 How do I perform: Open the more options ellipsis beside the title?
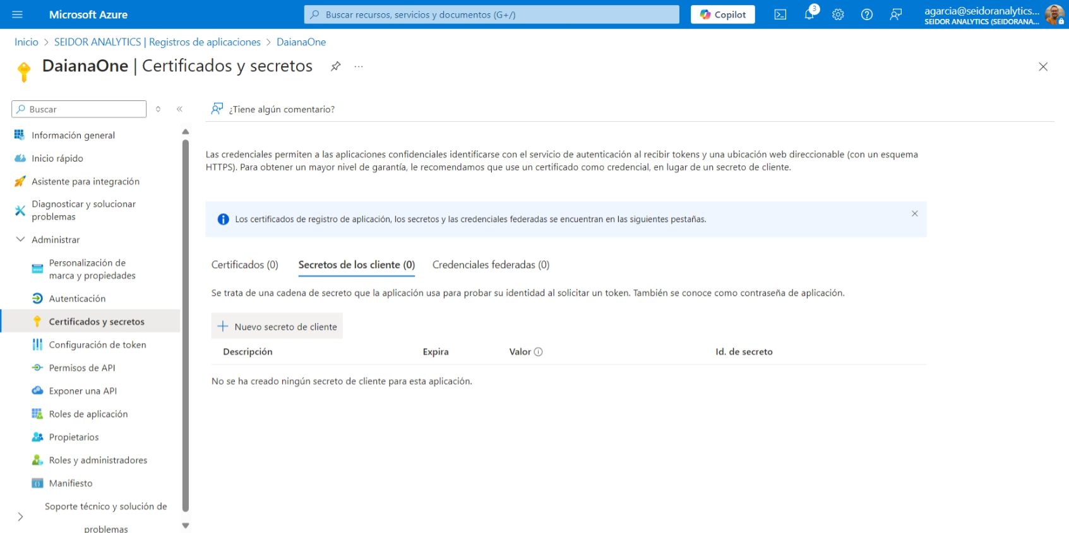pos(359,66)
